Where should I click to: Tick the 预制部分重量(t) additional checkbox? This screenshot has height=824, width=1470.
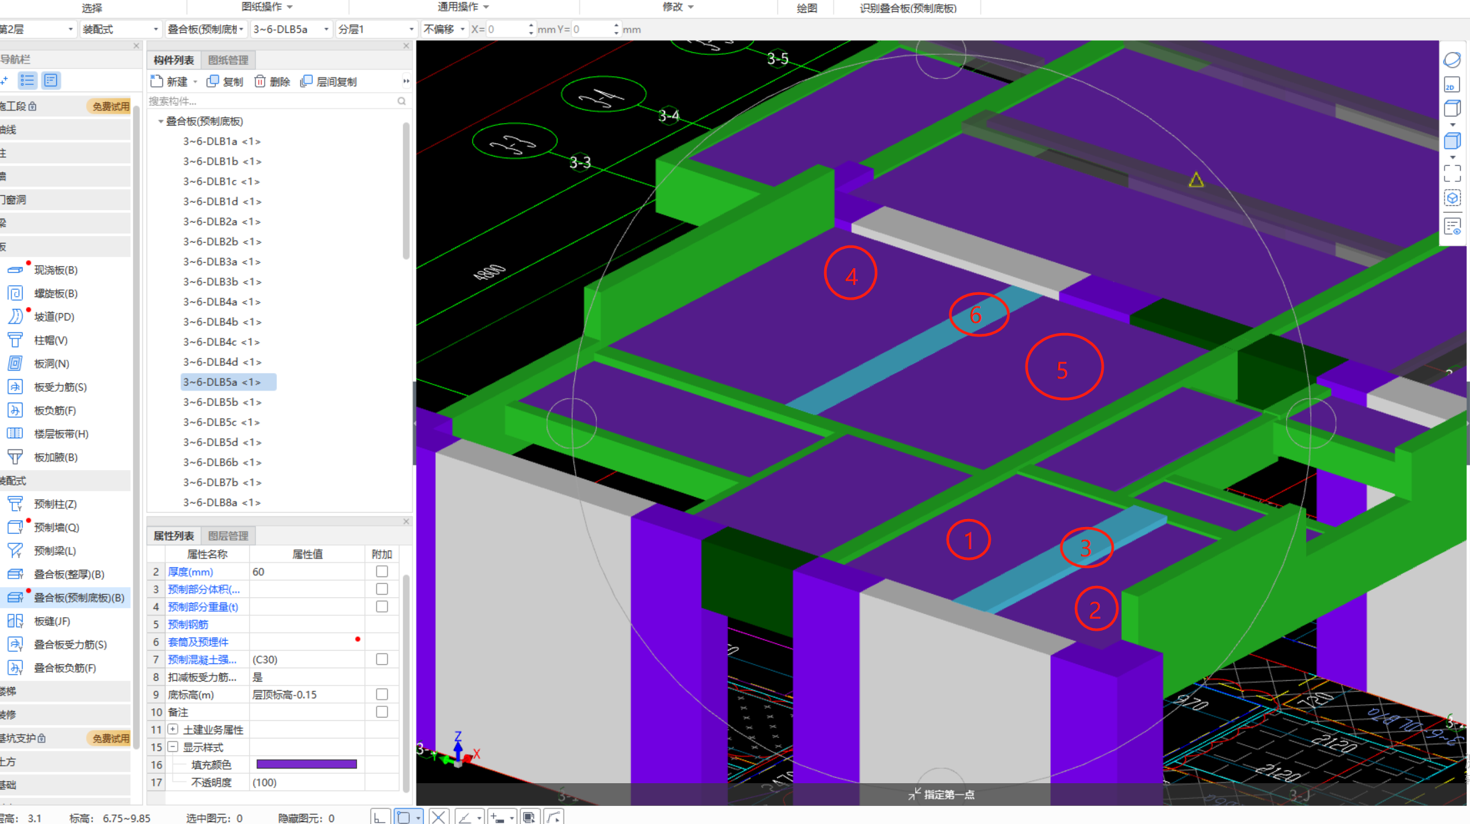click(x=382, y=607)
